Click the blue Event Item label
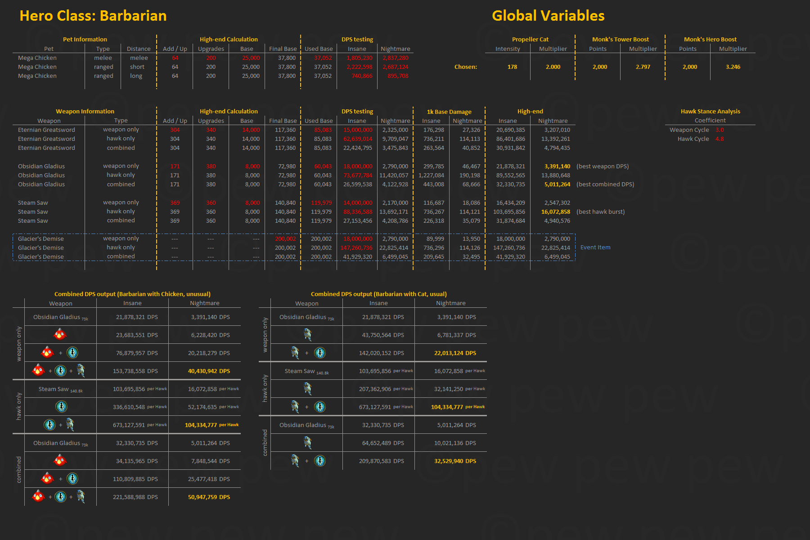This screenshot has height=540, width=810. pos(595,247)
